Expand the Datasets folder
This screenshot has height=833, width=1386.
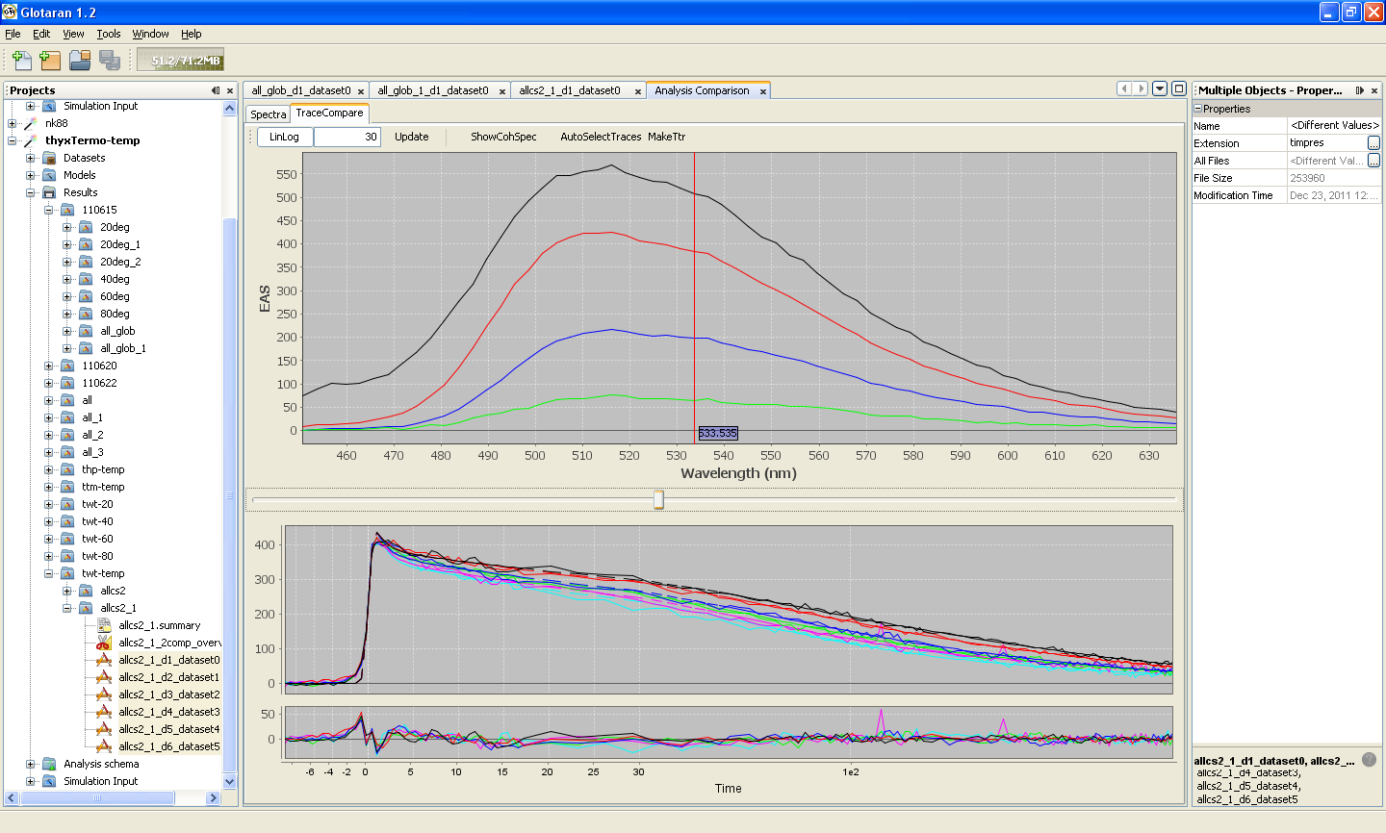(30, 158)
